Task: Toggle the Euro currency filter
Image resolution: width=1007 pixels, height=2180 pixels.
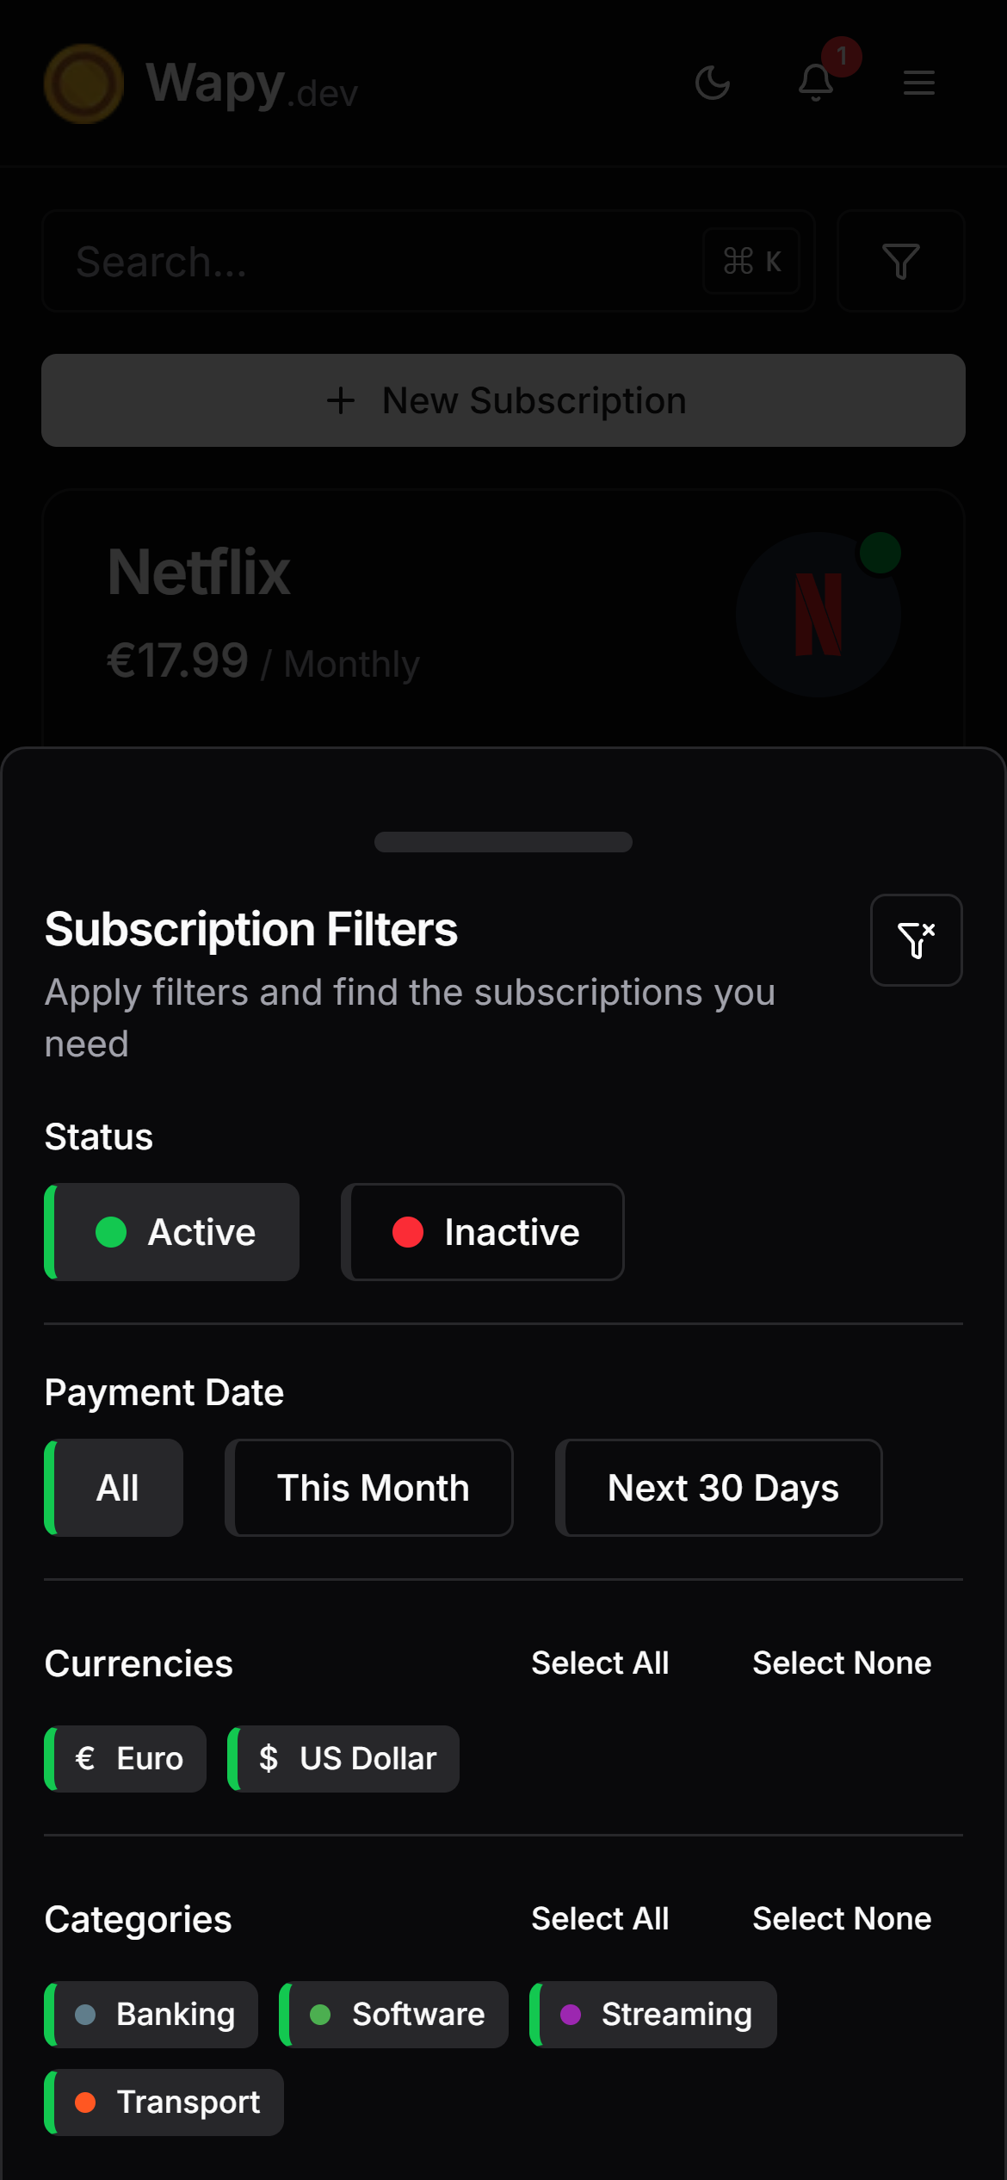Action: (126, 1759)
